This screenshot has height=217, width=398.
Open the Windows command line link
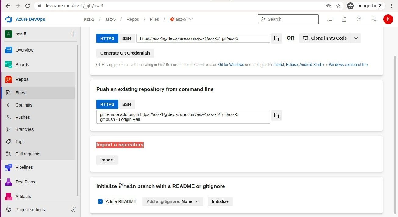click(x=348, y=65)
